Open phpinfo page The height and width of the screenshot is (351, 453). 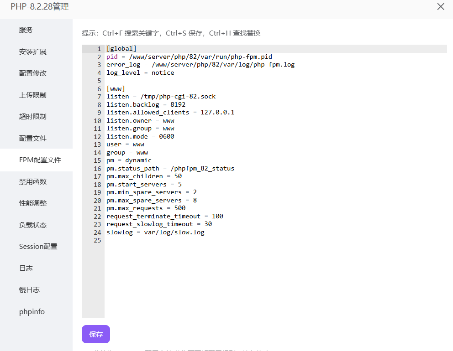point(32,312)
